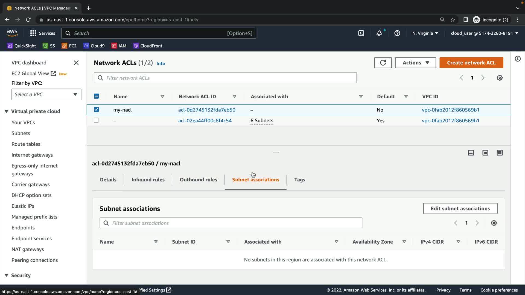525x295 pixels.
Task: Switch to the Outbound rules tab
Action: (x=198, y=179)
